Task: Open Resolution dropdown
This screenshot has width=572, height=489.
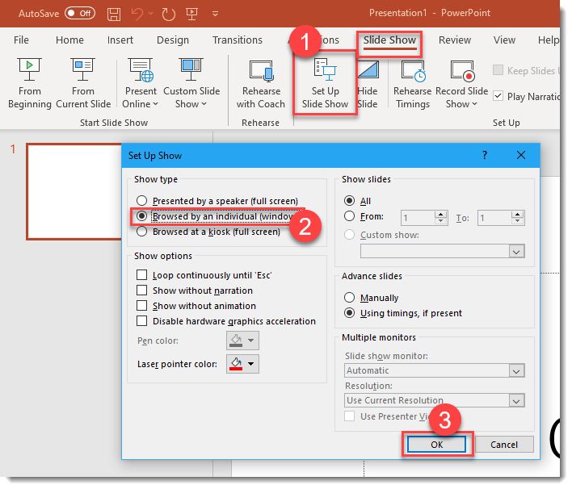Action: (x=434, y=400)
